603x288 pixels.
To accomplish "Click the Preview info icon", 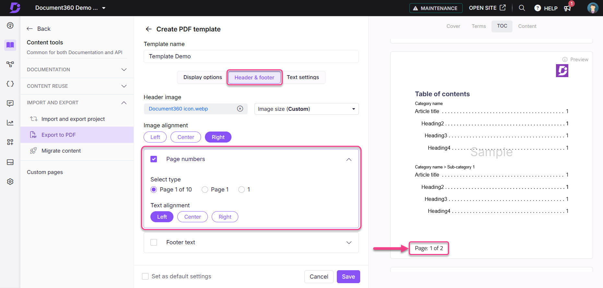I will [565, 60].
